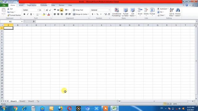Click the Insert Worksheet tab icon
198x111 pixels.
click(x=38, y=101)
